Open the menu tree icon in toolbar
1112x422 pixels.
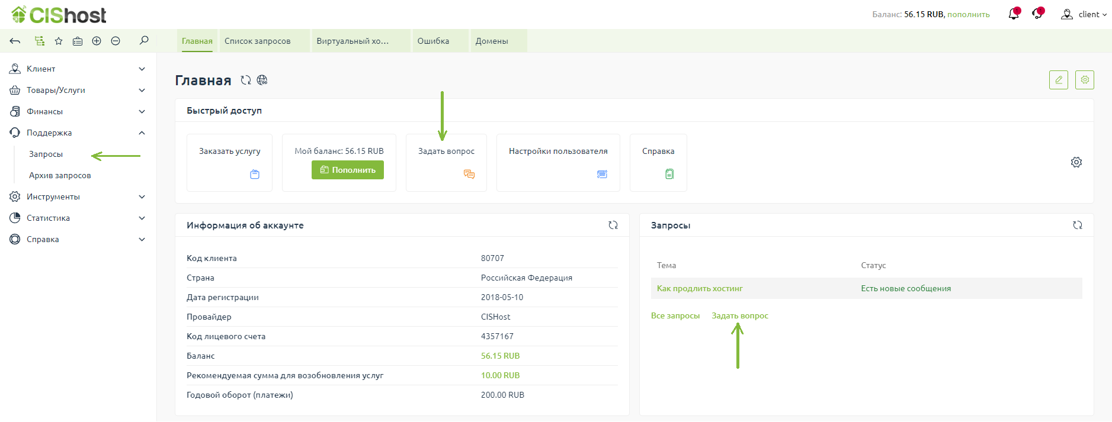40,41
